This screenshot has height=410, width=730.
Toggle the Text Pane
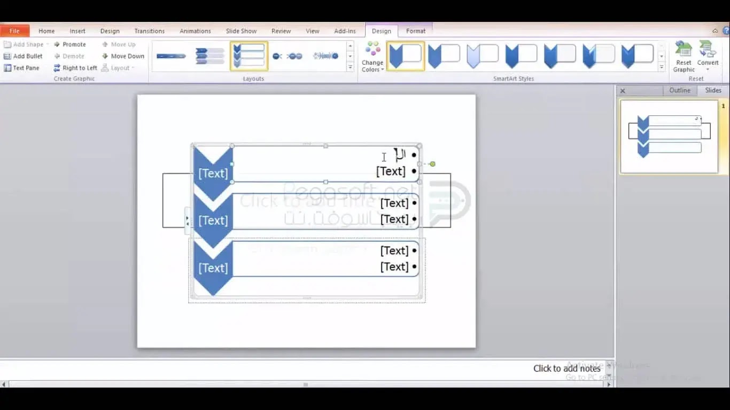[21, 68]
